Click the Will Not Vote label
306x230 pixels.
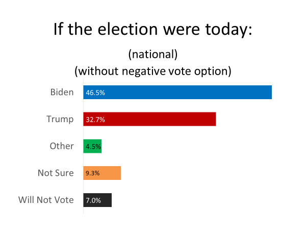[x=46, y=200]
